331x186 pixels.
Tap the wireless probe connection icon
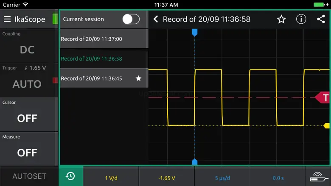318,176
